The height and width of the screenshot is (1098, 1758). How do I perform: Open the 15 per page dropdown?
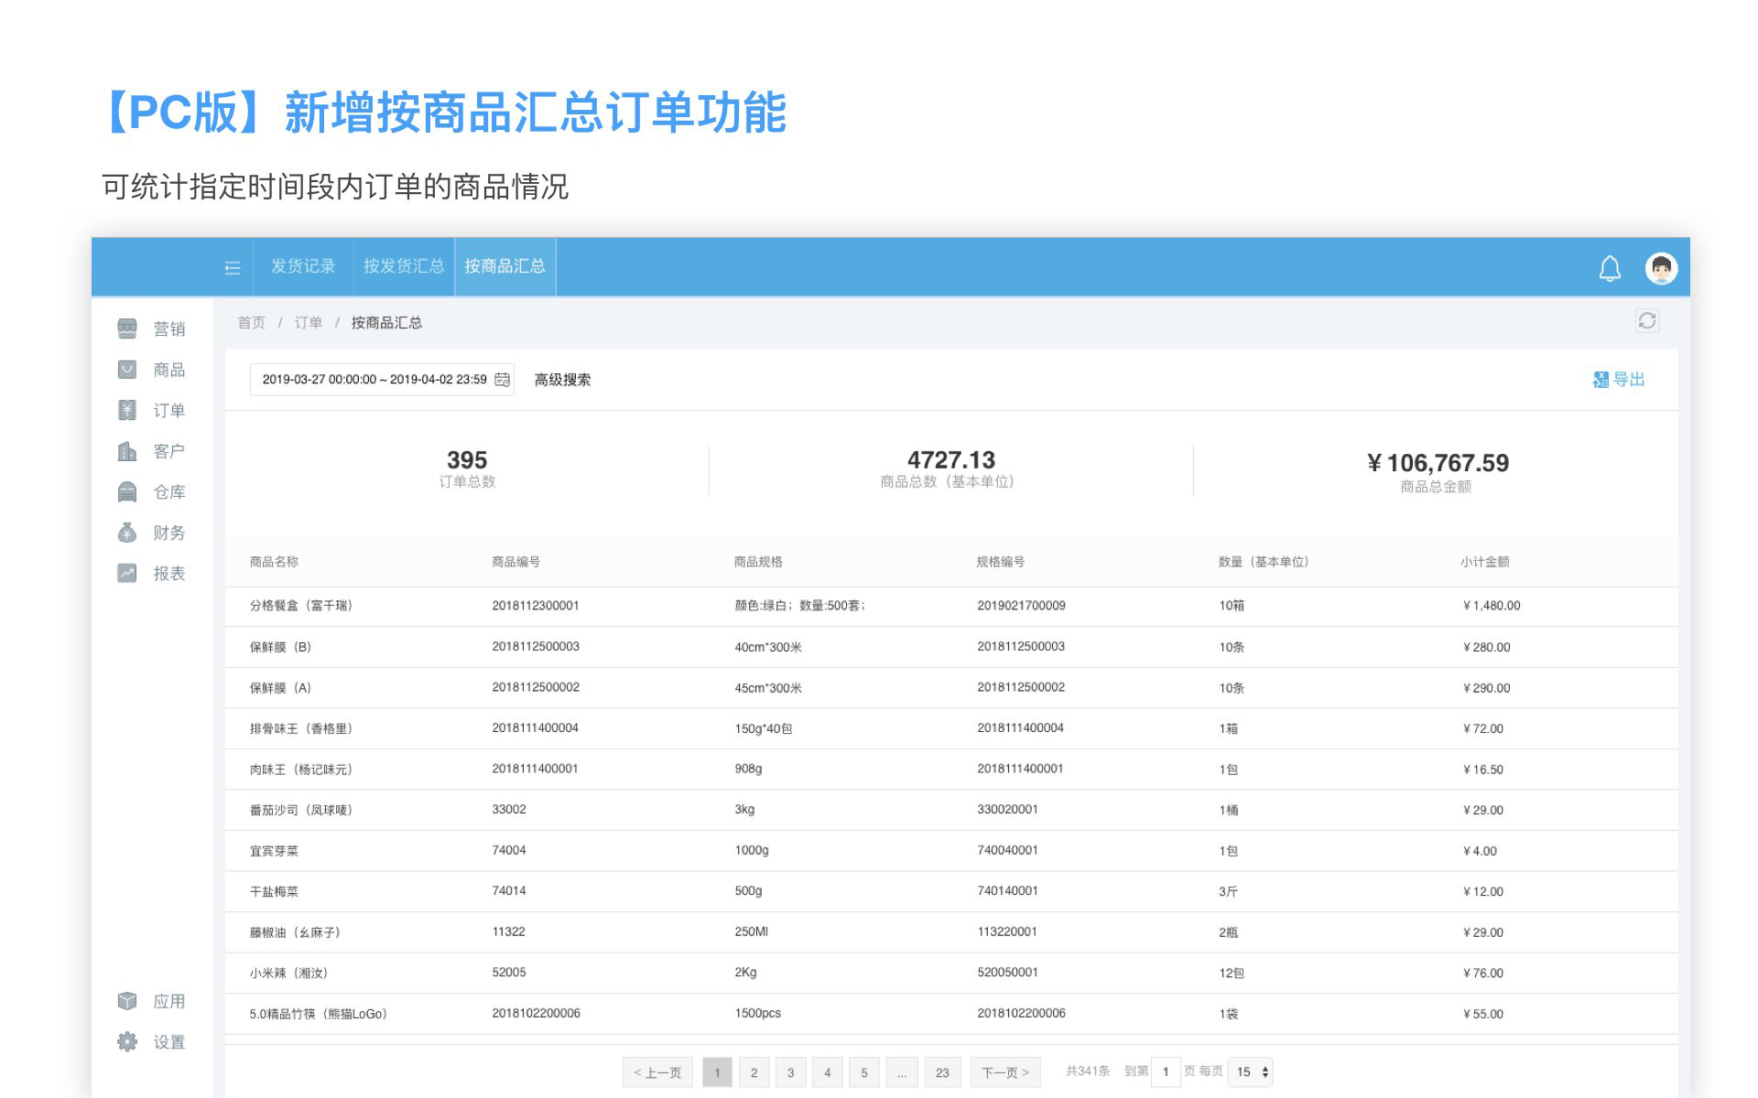1251,1071
